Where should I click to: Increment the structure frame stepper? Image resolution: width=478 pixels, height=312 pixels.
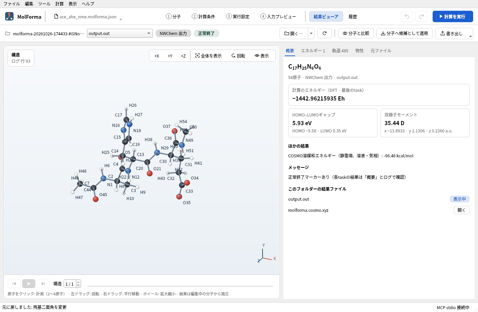pos(78,282)
